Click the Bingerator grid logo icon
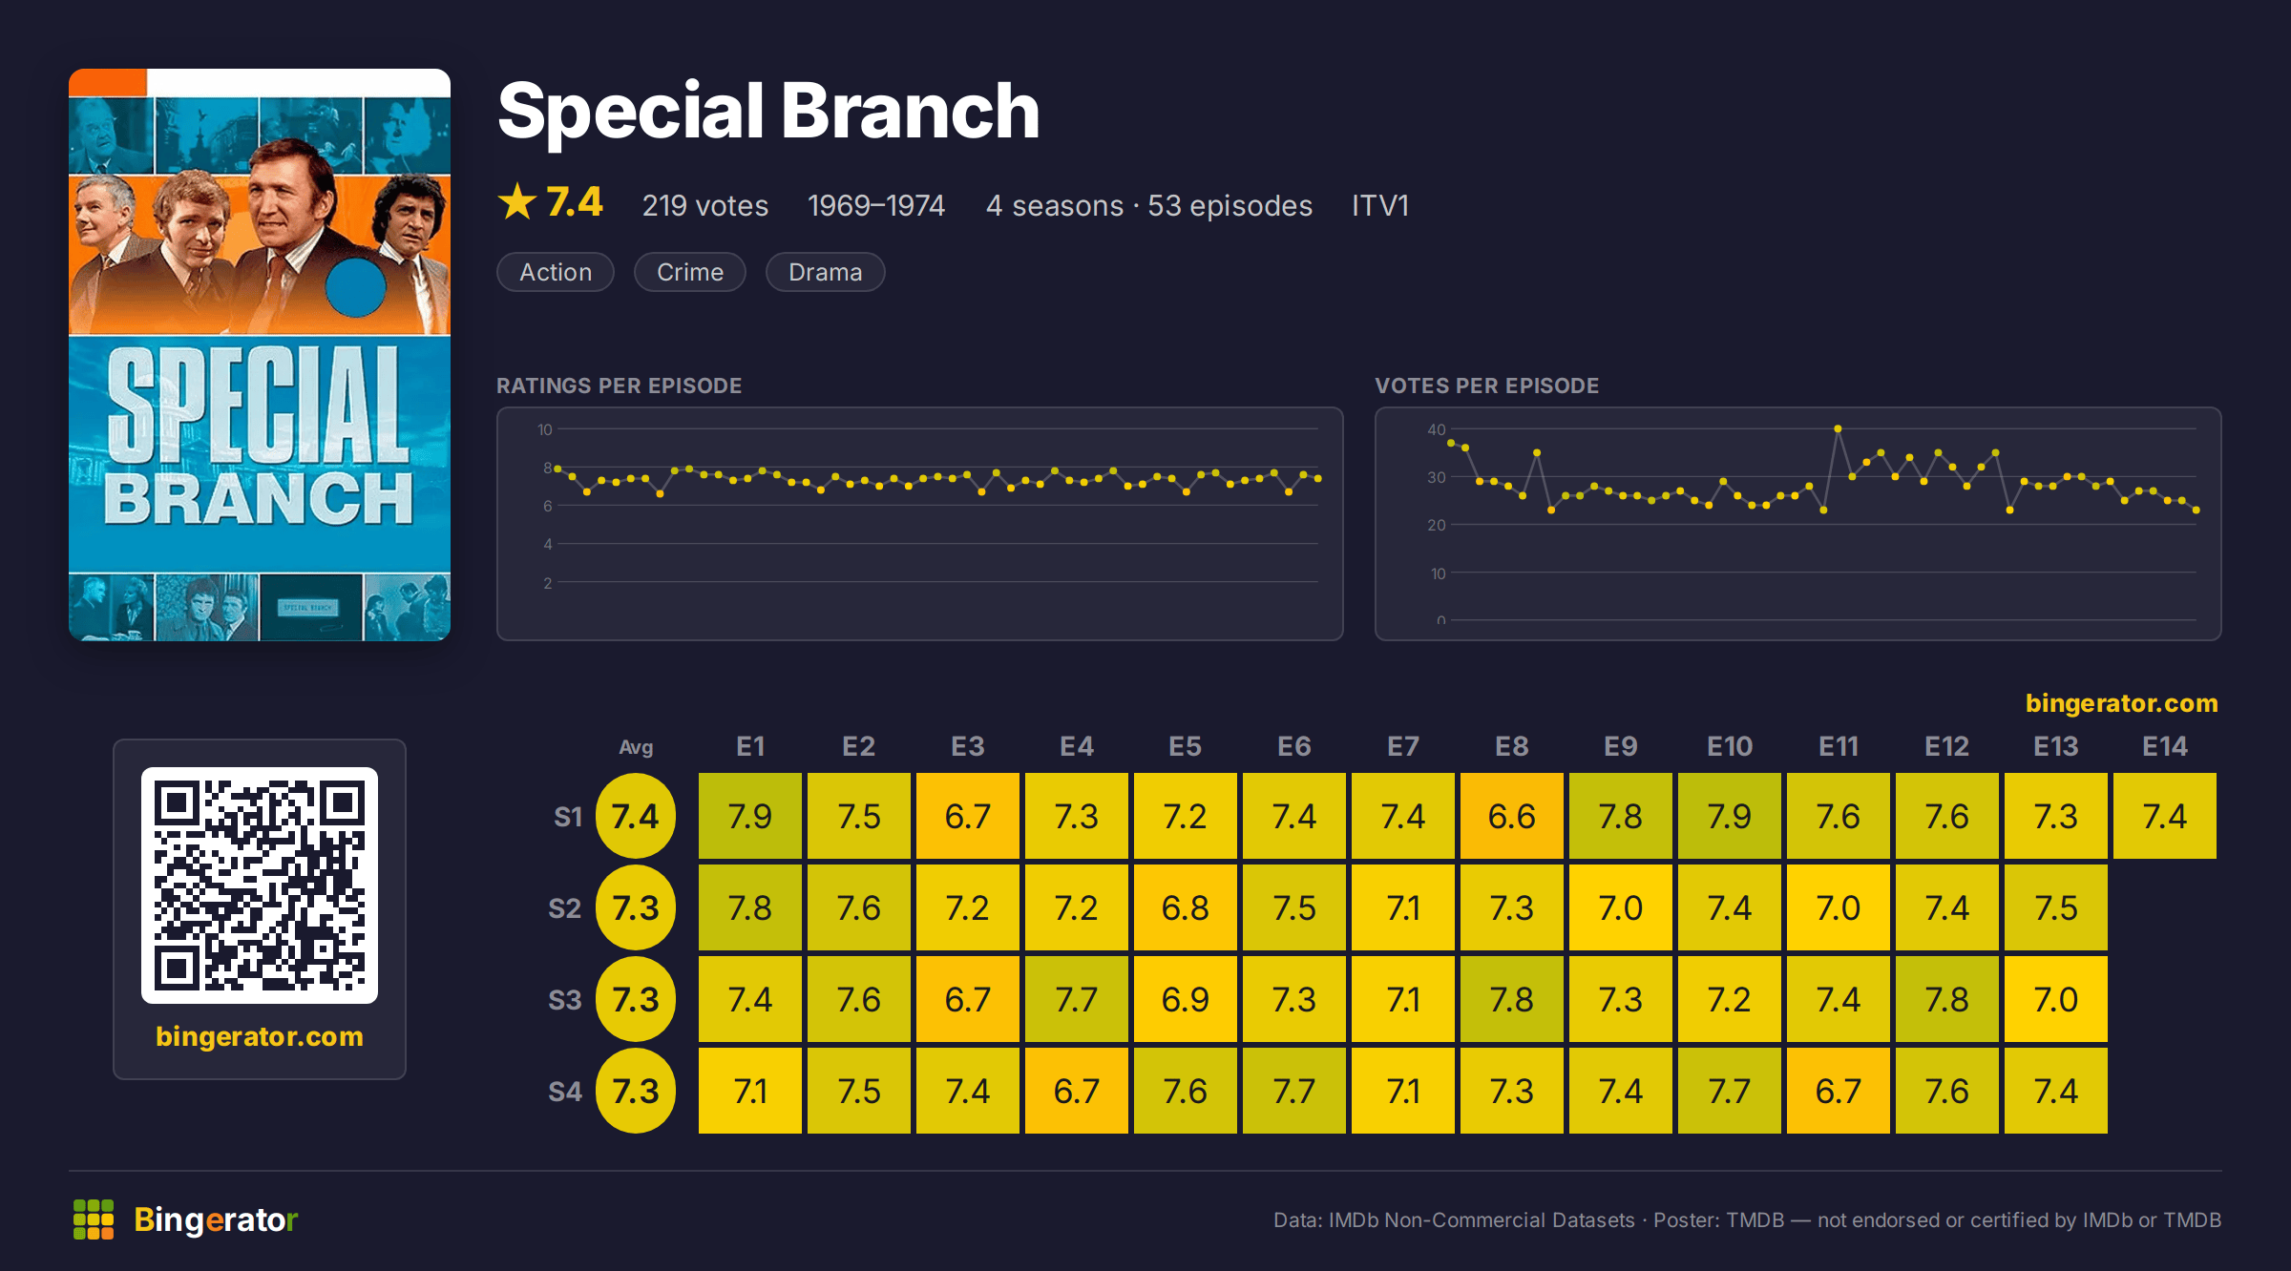The width and height of the screenshot is (2291, 1271). (x=94, y=1219)
